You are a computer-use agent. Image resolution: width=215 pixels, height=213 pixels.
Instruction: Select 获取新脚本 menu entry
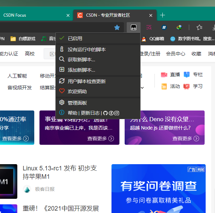(x=81, y=60)
